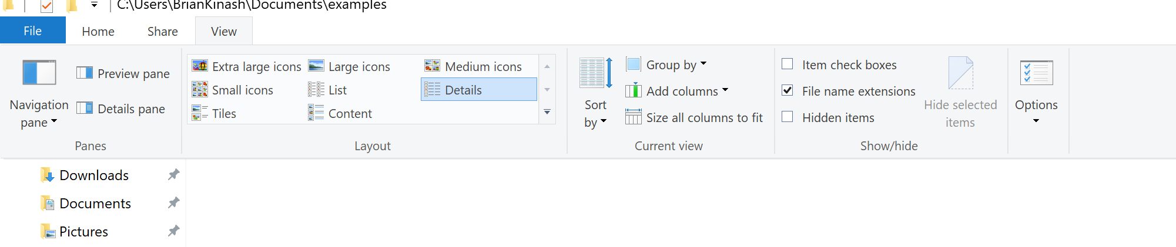This screenshot has height=247, width=1176.
Task: Select Extra large icons layout
Action: coord(247,66)
